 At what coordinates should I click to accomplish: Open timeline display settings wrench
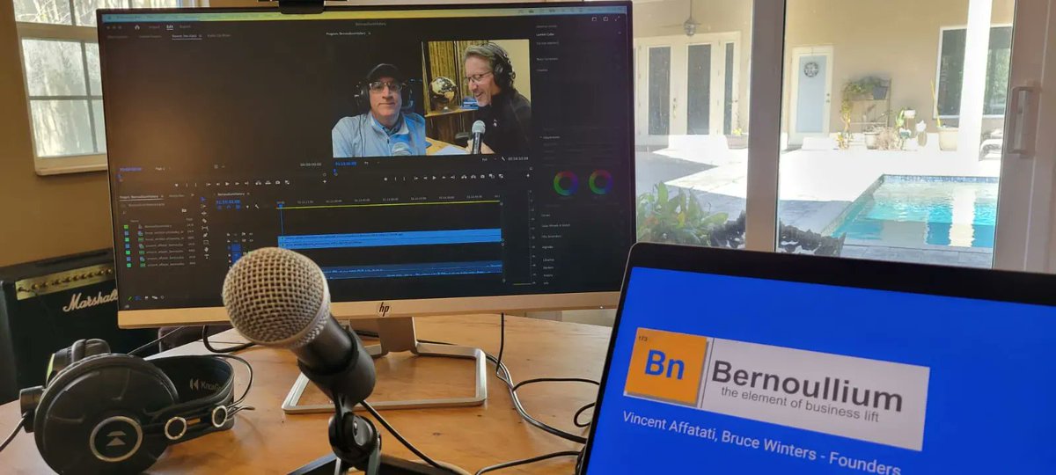click(257, 207)
